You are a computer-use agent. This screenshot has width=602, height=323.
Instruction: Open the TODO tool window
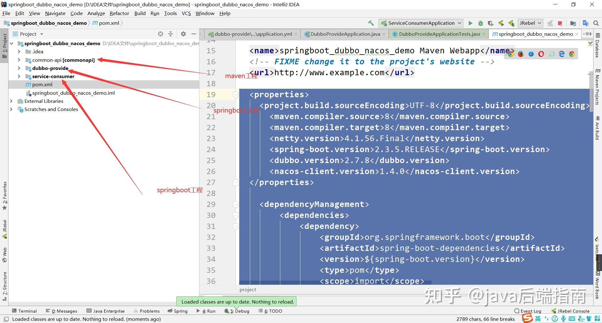point(270,311)
